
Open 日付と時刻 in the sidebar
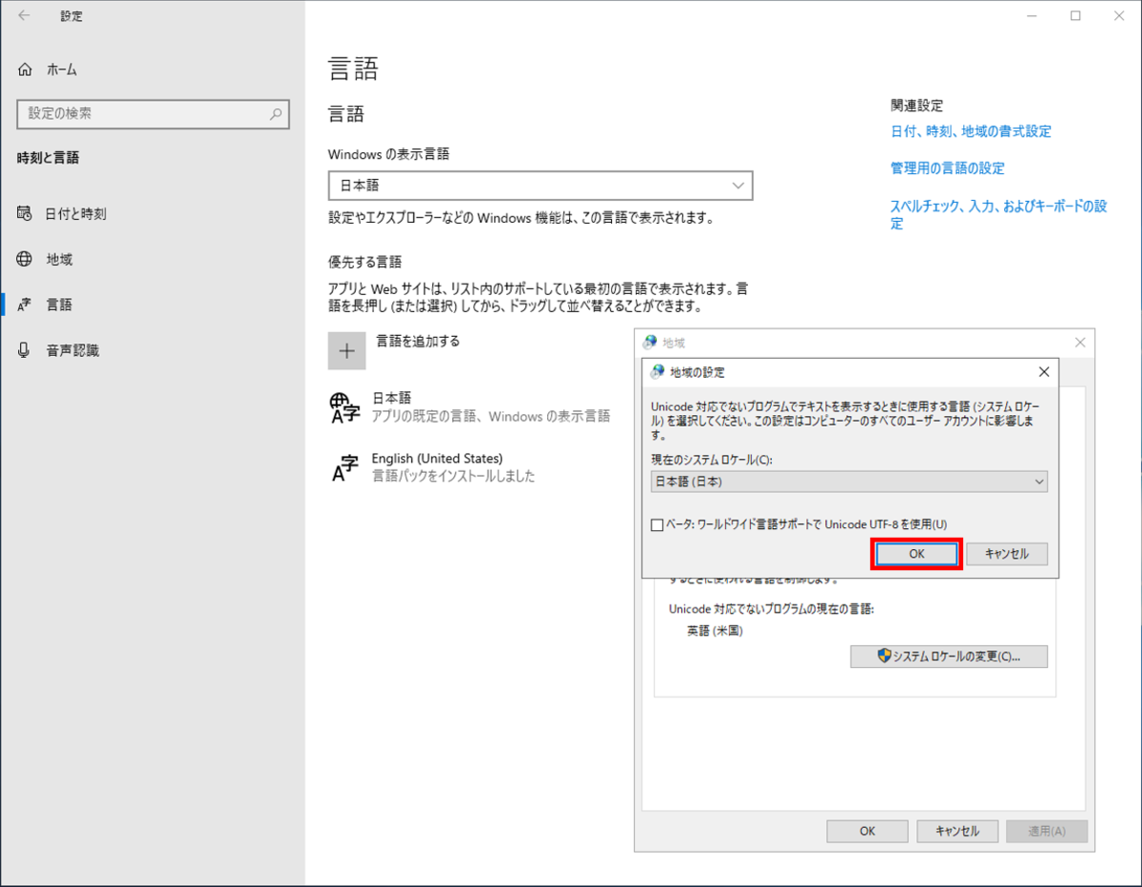point(63,213)
